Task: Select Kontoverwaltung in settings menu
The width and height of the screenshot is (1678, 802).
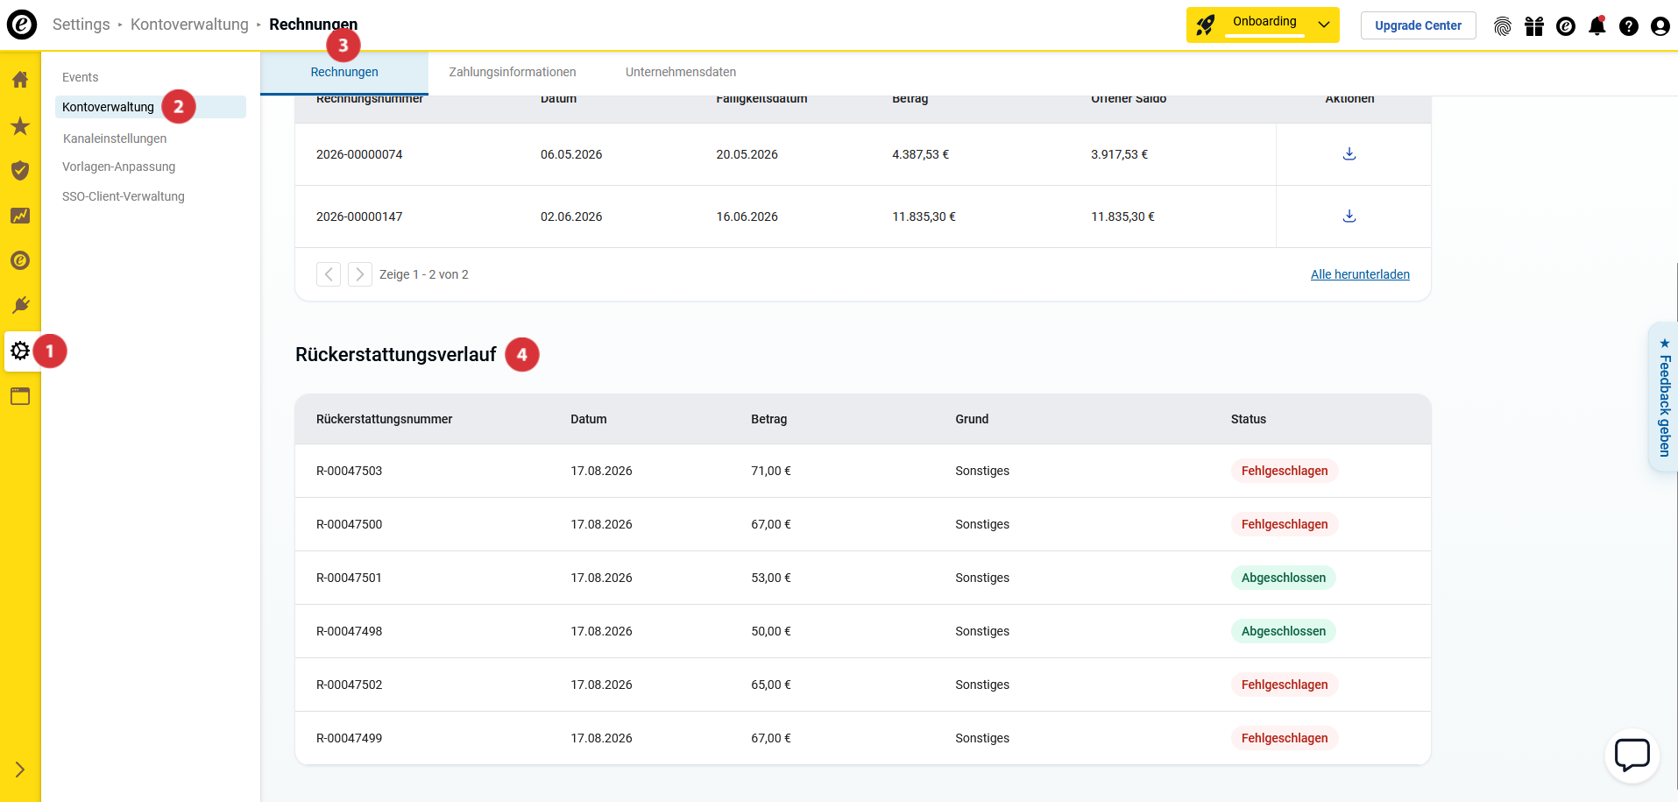Action: click(x=151, y=107)
